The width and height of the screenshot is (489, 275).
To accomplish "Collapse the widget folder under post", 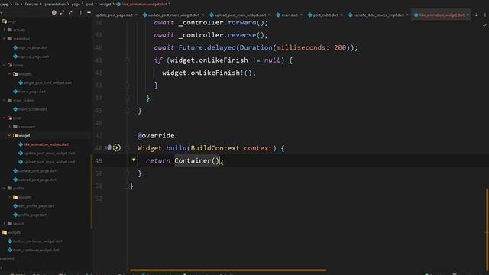I will click(10, 136).
